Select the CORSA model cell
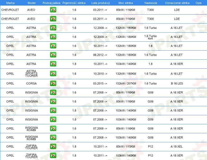This screenshot has width=207, height=160. [x=31, y=83]
